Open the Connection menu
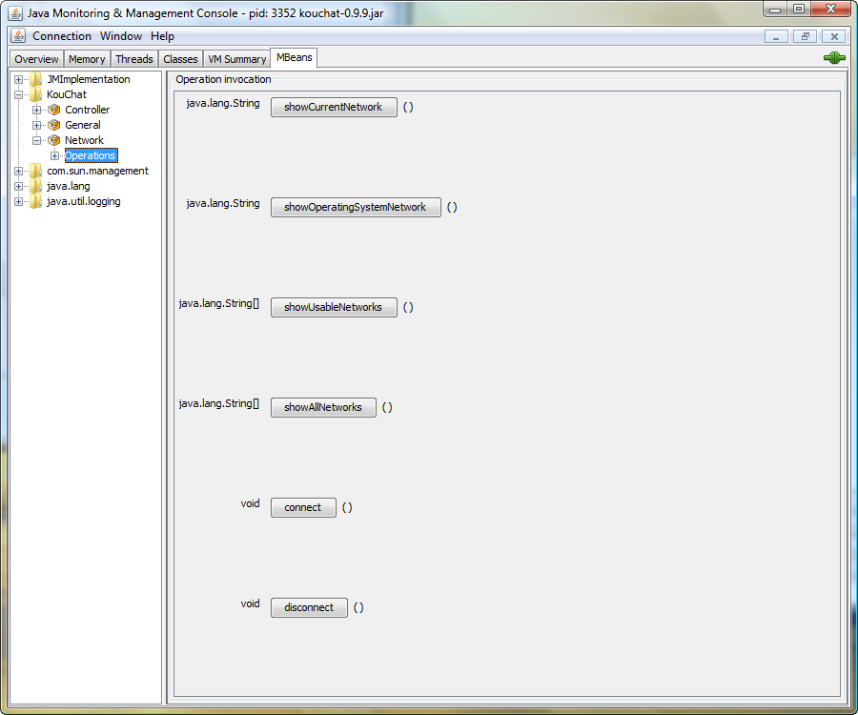Screen dimensions: 858x715 pyautogui.click(x=62, y=36)
